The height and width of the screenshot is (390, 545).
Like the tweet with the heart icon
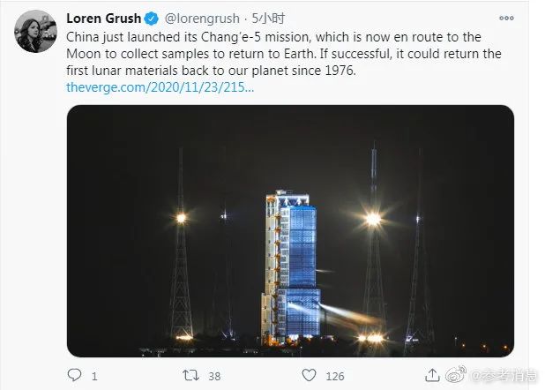308,375
